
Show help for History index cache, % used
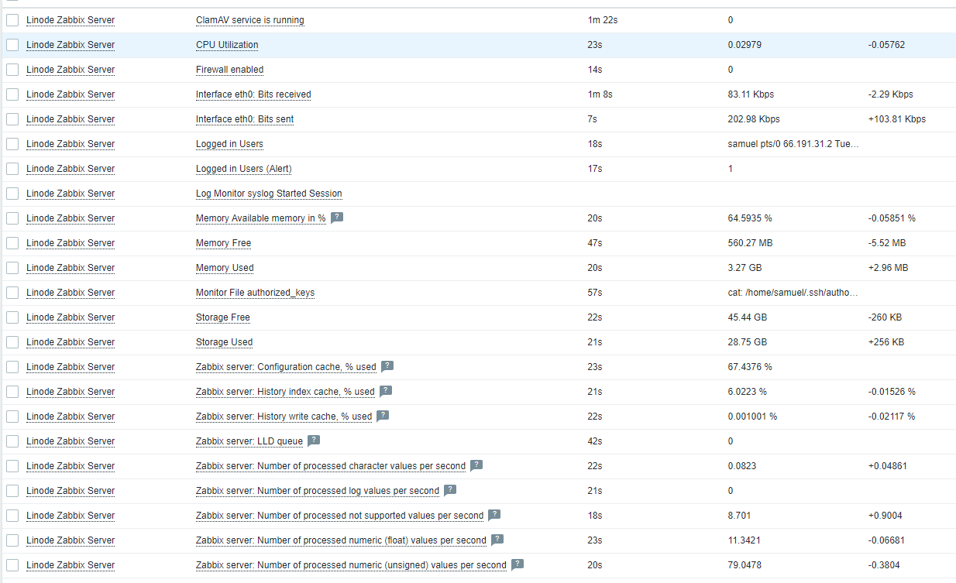(386, 391)
